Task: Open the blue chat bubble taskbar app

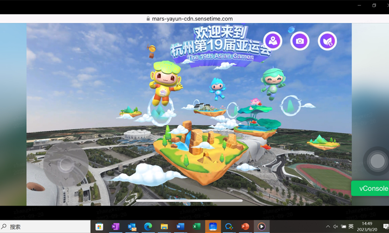Action: point(229,227)
